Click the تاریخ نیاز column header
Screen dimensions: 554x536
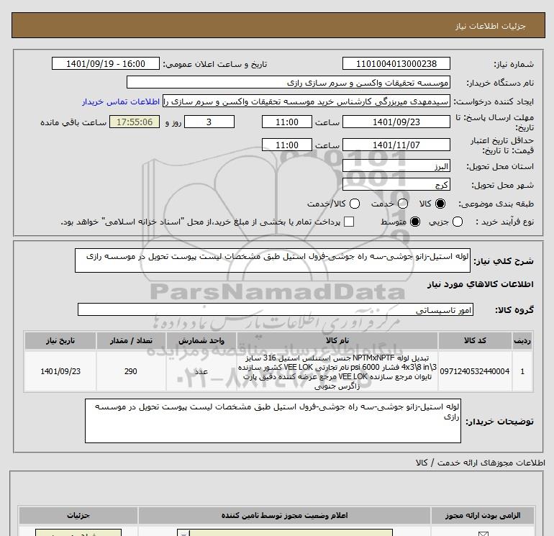point(60,340)
